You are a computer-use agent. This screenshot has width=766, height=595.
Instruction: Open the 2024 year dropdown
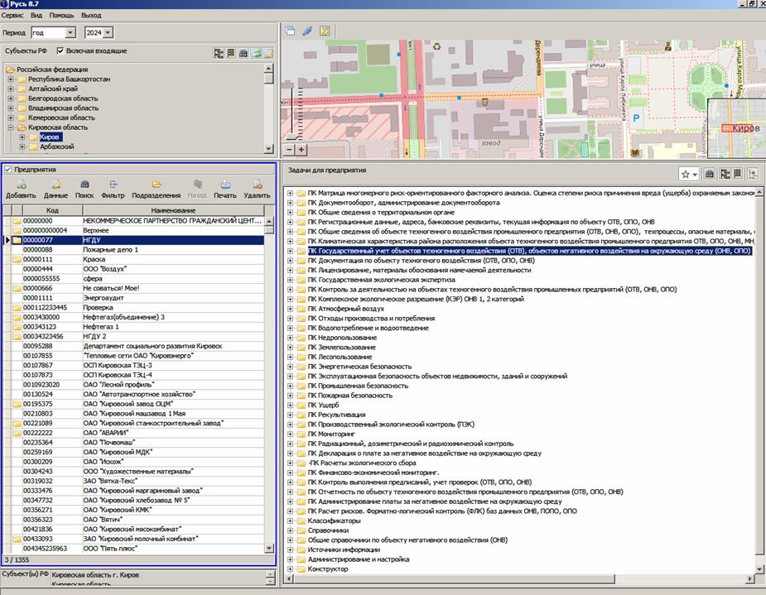(108, 33)
